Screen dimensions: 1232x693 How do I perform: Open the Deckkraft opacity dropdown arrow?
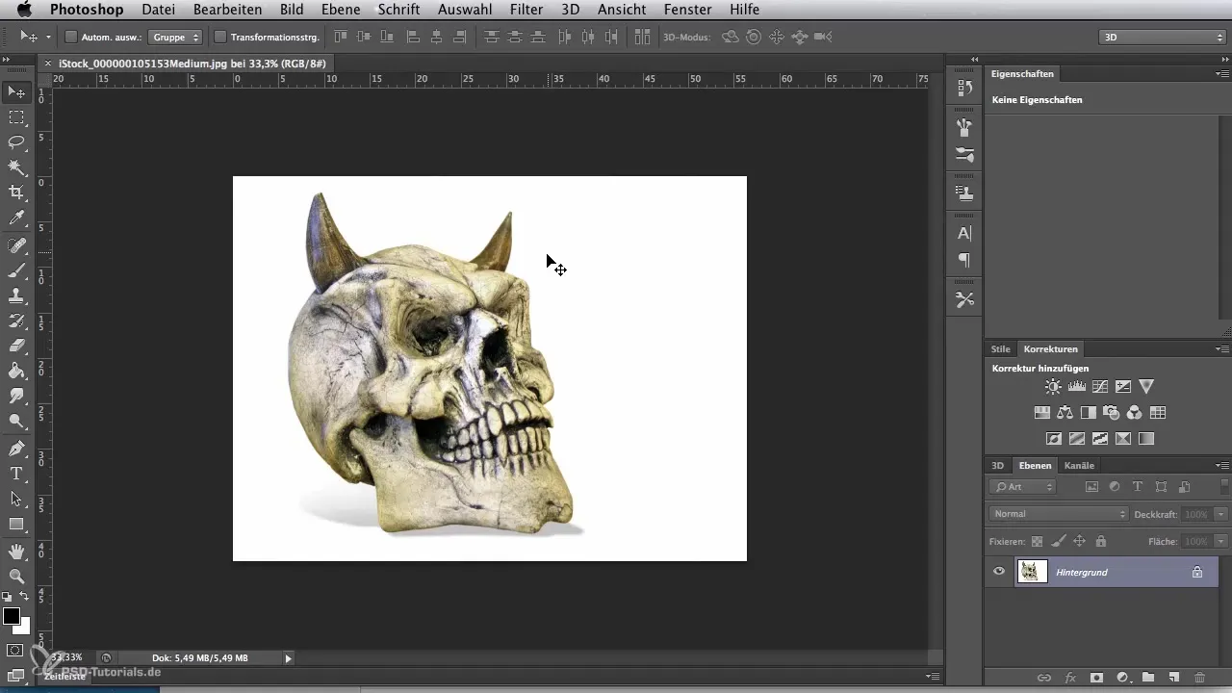[x=1221, y=514]
